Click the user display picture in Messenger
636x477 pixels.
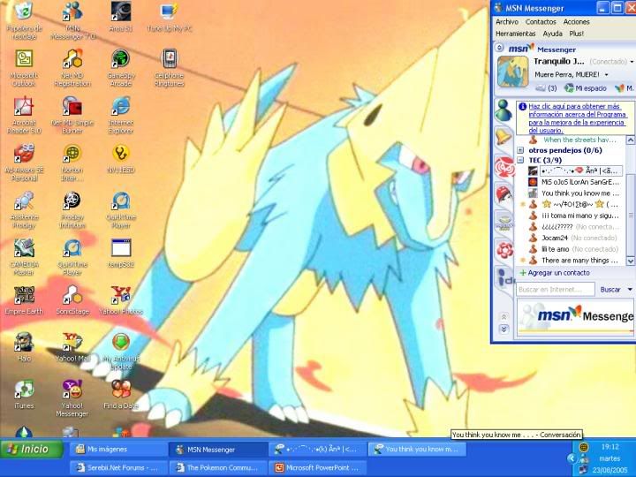513,72
